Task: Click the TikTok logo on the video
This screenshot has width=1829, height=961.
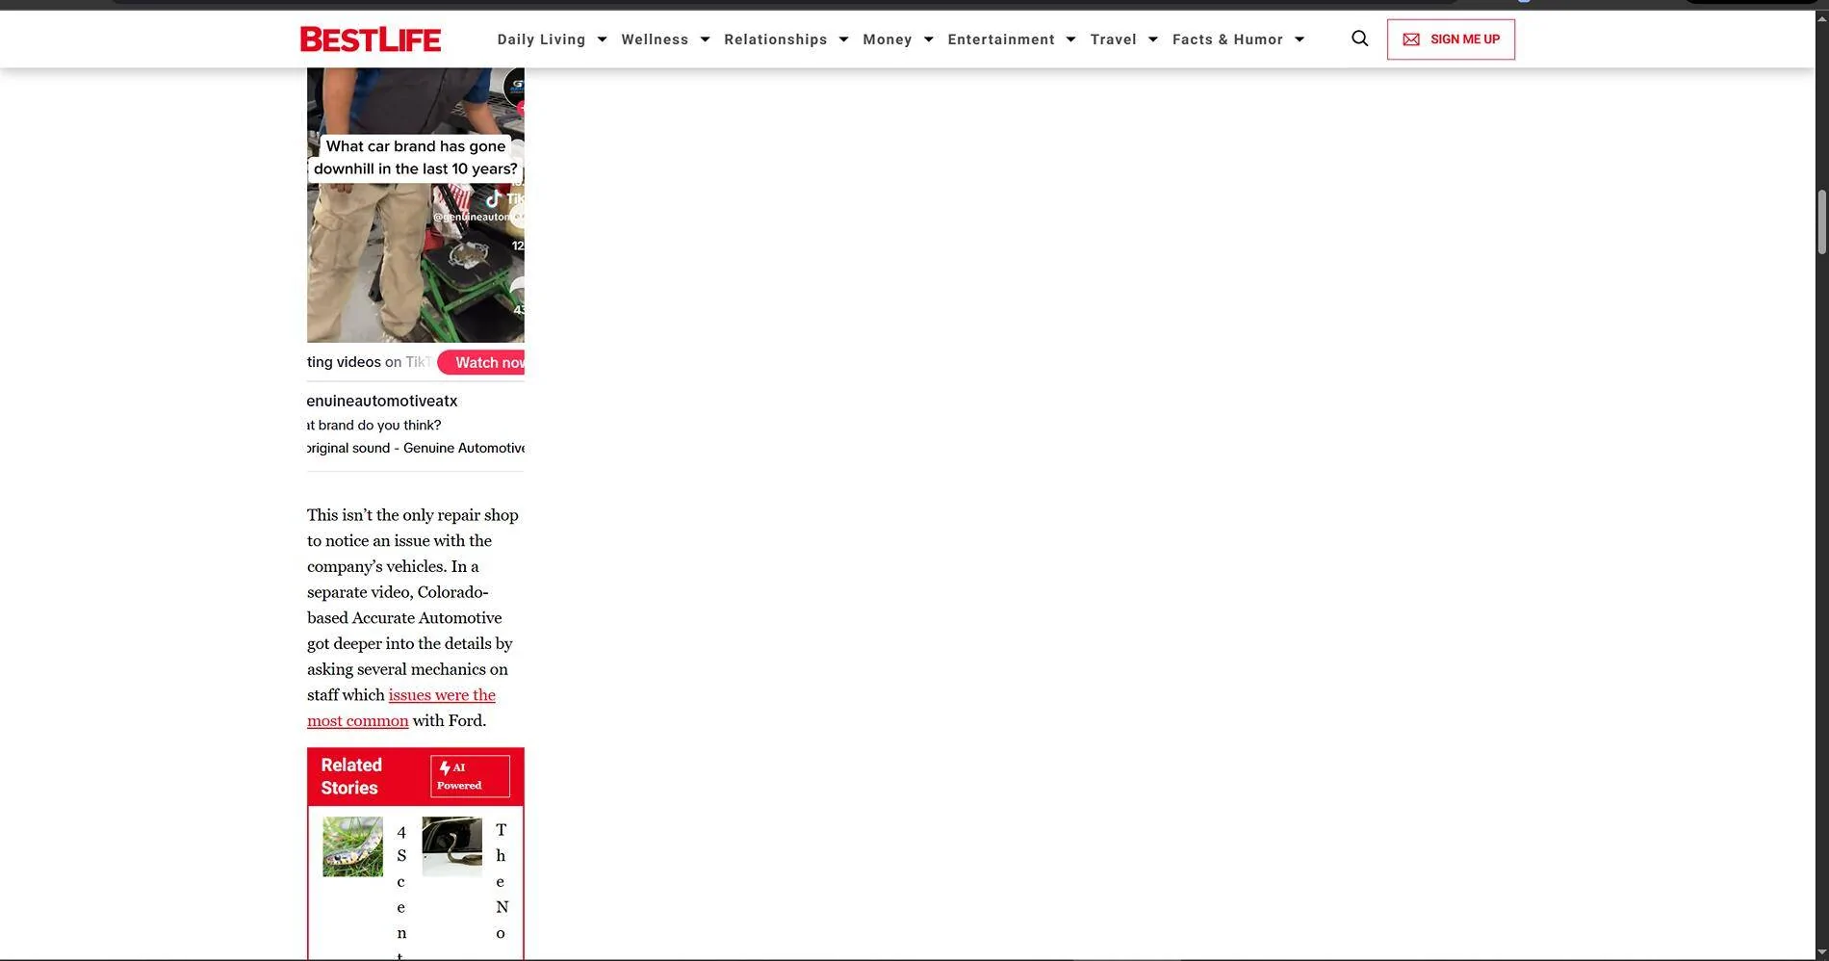Action: click(x=494, y=198)
